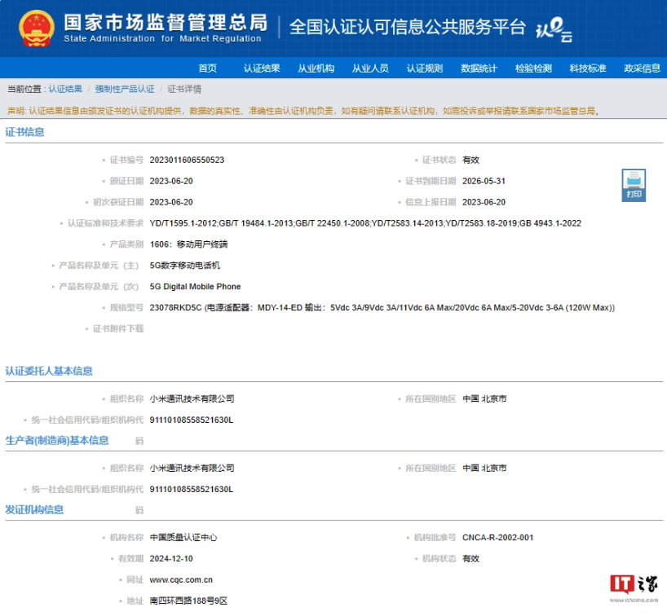Image resolution: width=667 pixels, height=616 pixels.
Task: Click the model spec starting 23078RKD5C
Action: [382, 307]
